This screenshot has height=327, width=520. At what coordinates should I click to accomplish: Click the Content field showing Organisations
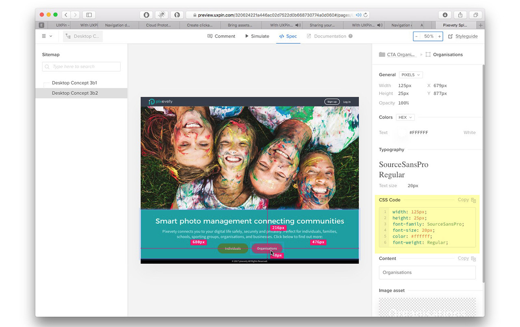[x=427, y=272]
